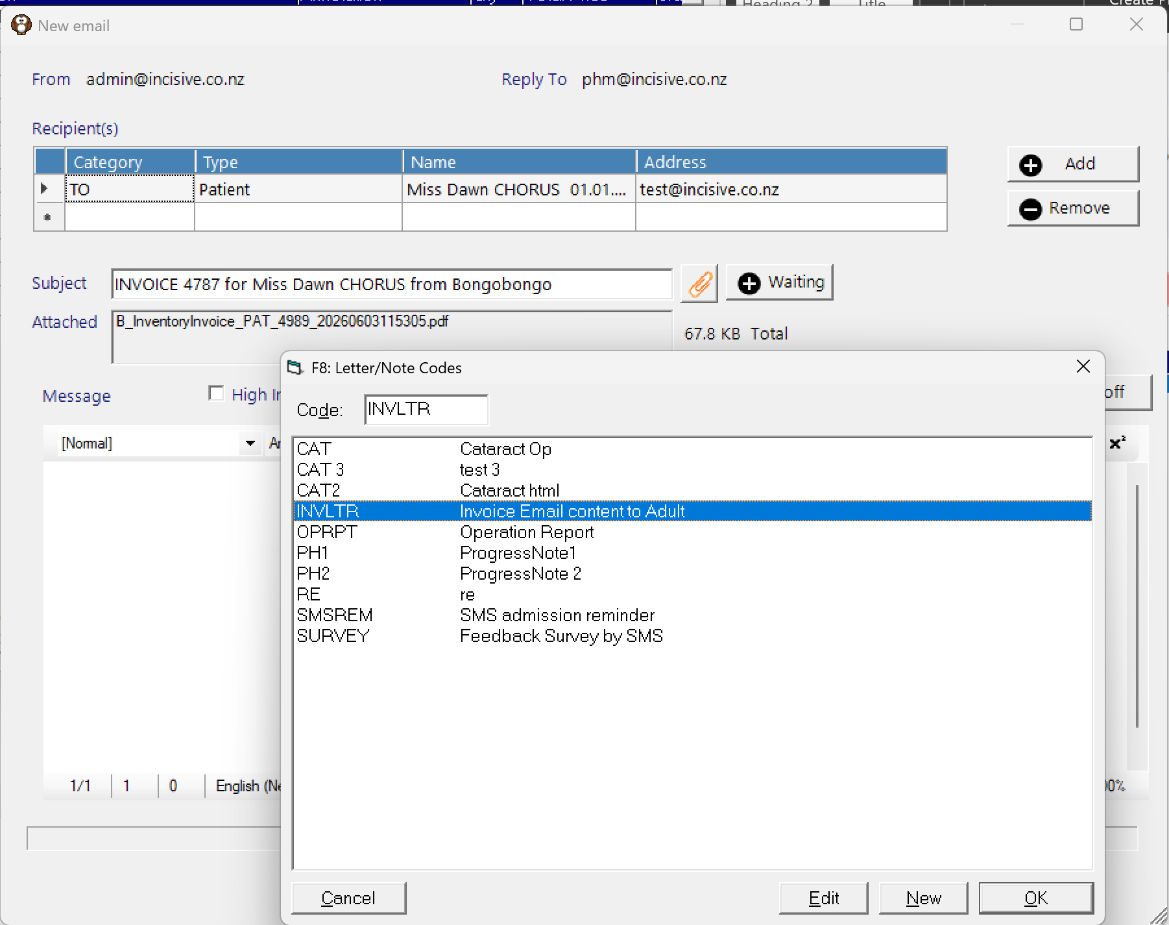Click the admin@incisive.co.nz From address
Viewport: 1169px width, 925px height.
165,79
